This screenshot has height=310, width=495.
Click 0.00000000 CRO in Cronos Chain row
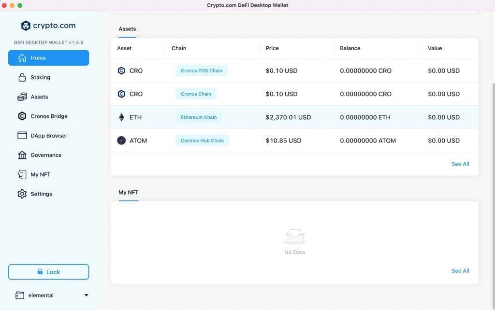tap(365, 94)
